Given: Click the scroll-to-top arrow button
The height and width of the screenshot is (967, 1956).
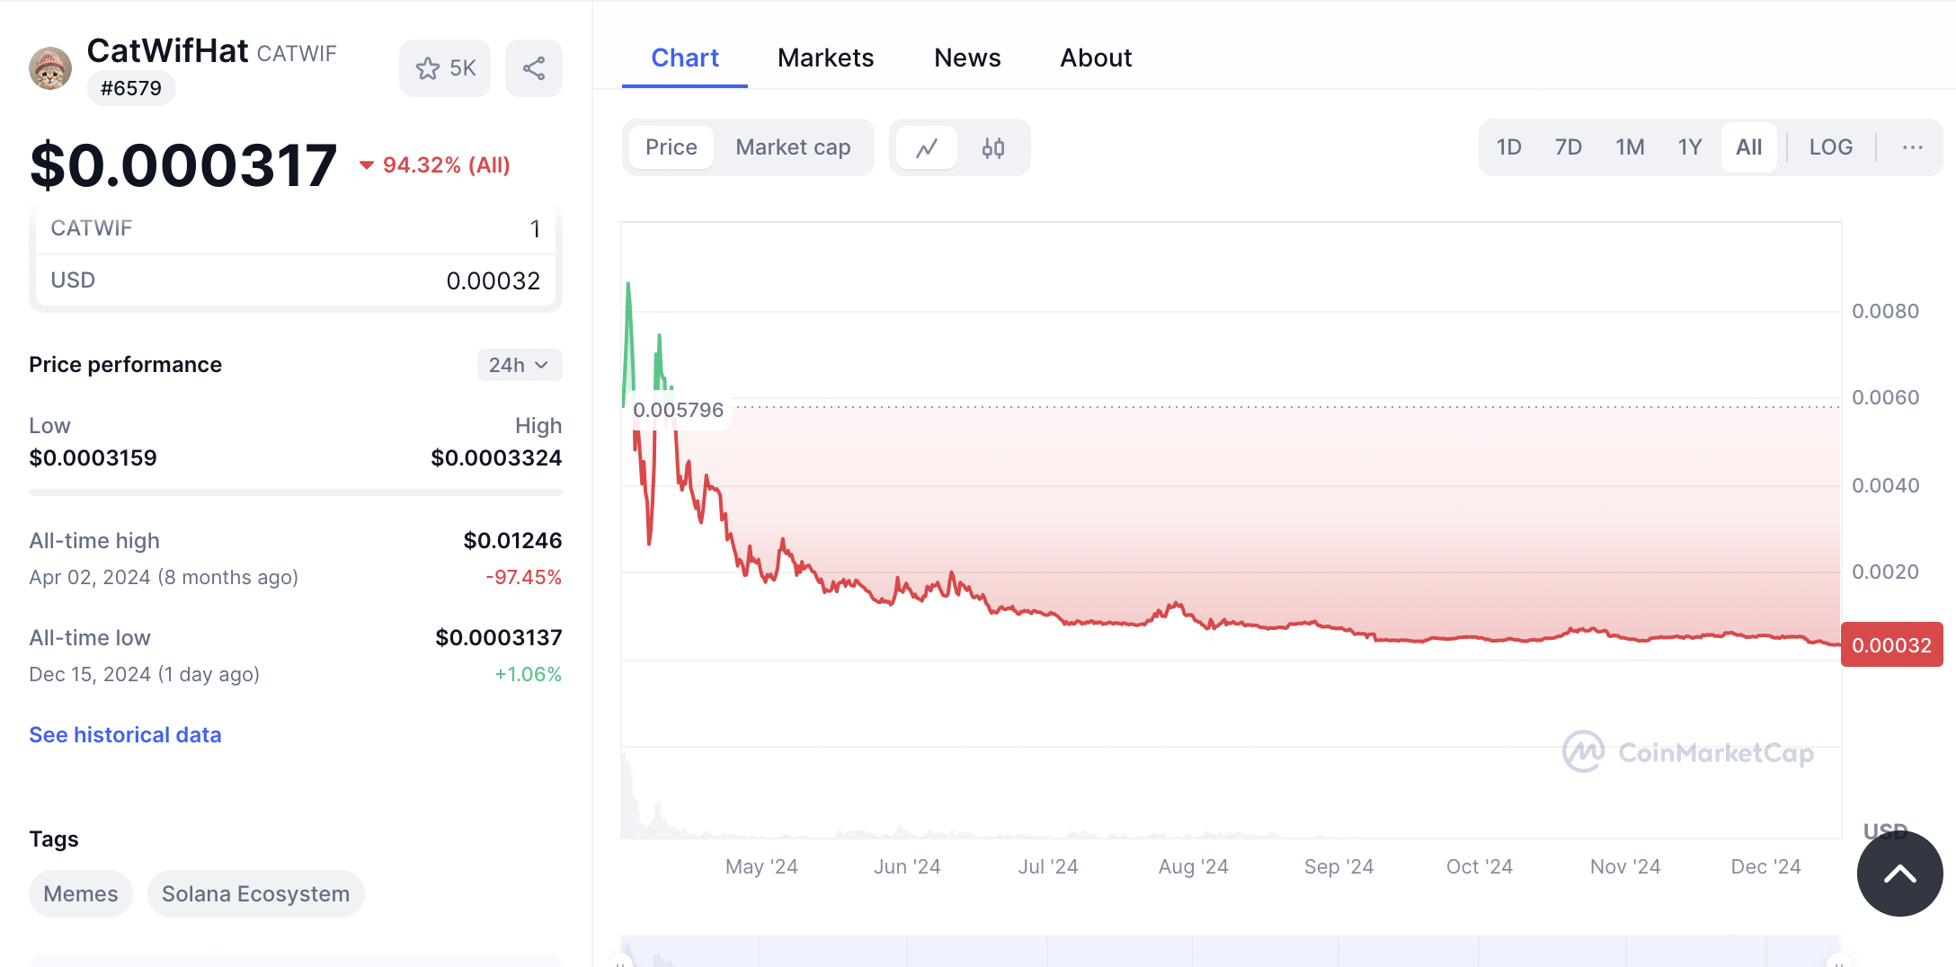Looking at the screenshot, I should point(1900,874).
